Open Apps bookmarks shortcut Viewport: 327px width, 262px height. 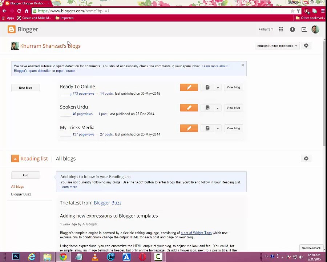pos(8,18)
